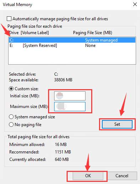The image size is (140, 184).
Task: Click into the Initial size (MB) field
Action: [70, 96]
